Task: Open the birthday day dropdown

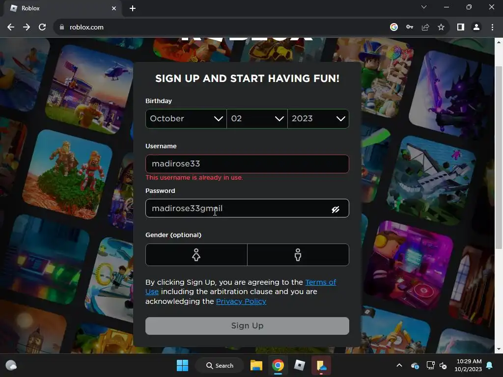Action: coord(257,119)
